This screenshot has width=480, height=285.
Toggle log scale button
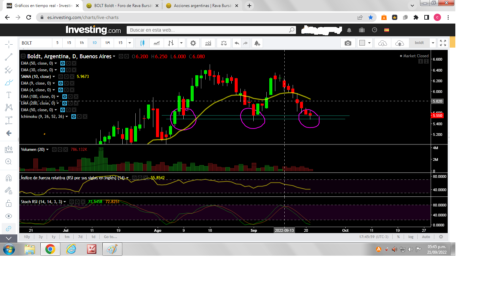click(411, 237)
